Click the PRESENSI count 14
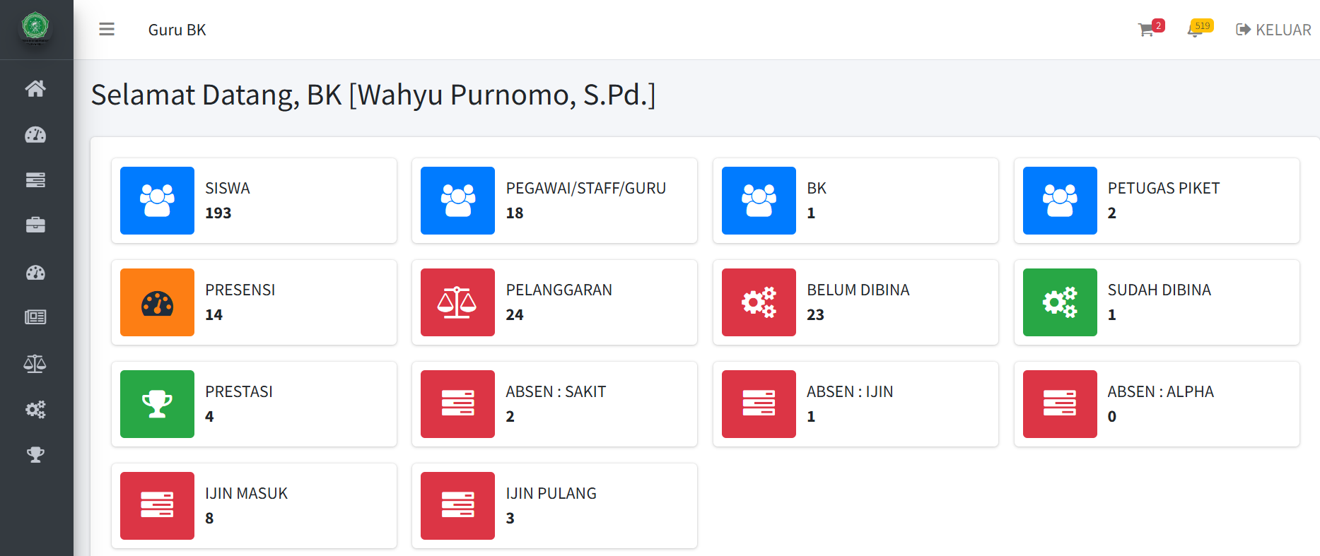Image resolution: width=1320 pixels, height=556 pixels. tap(214, 315)
